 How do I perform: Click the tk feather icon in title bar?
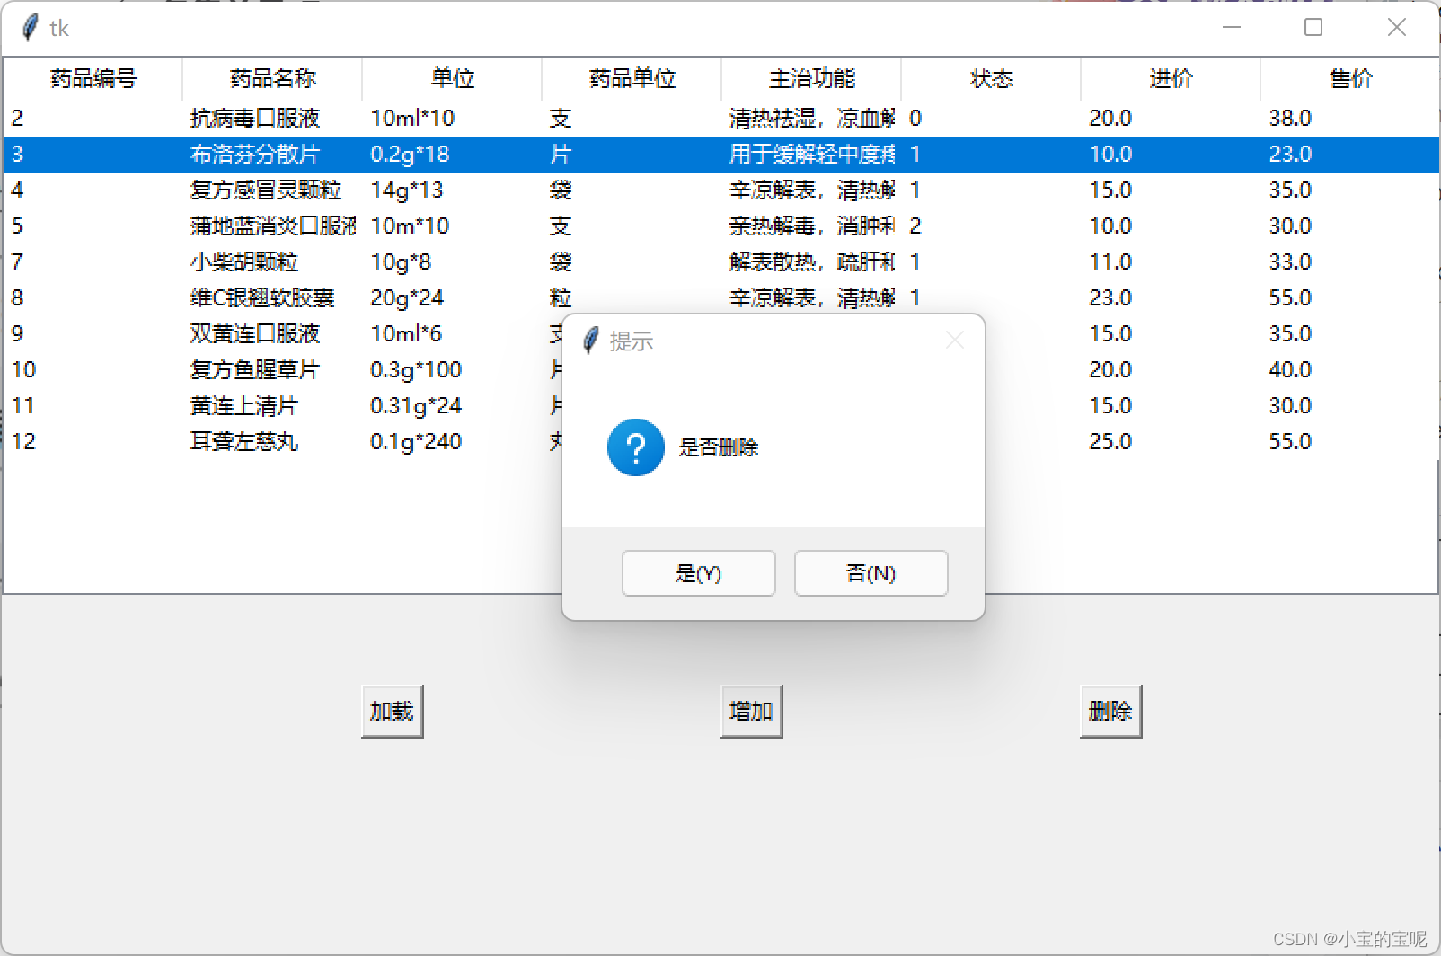(30, 28)
